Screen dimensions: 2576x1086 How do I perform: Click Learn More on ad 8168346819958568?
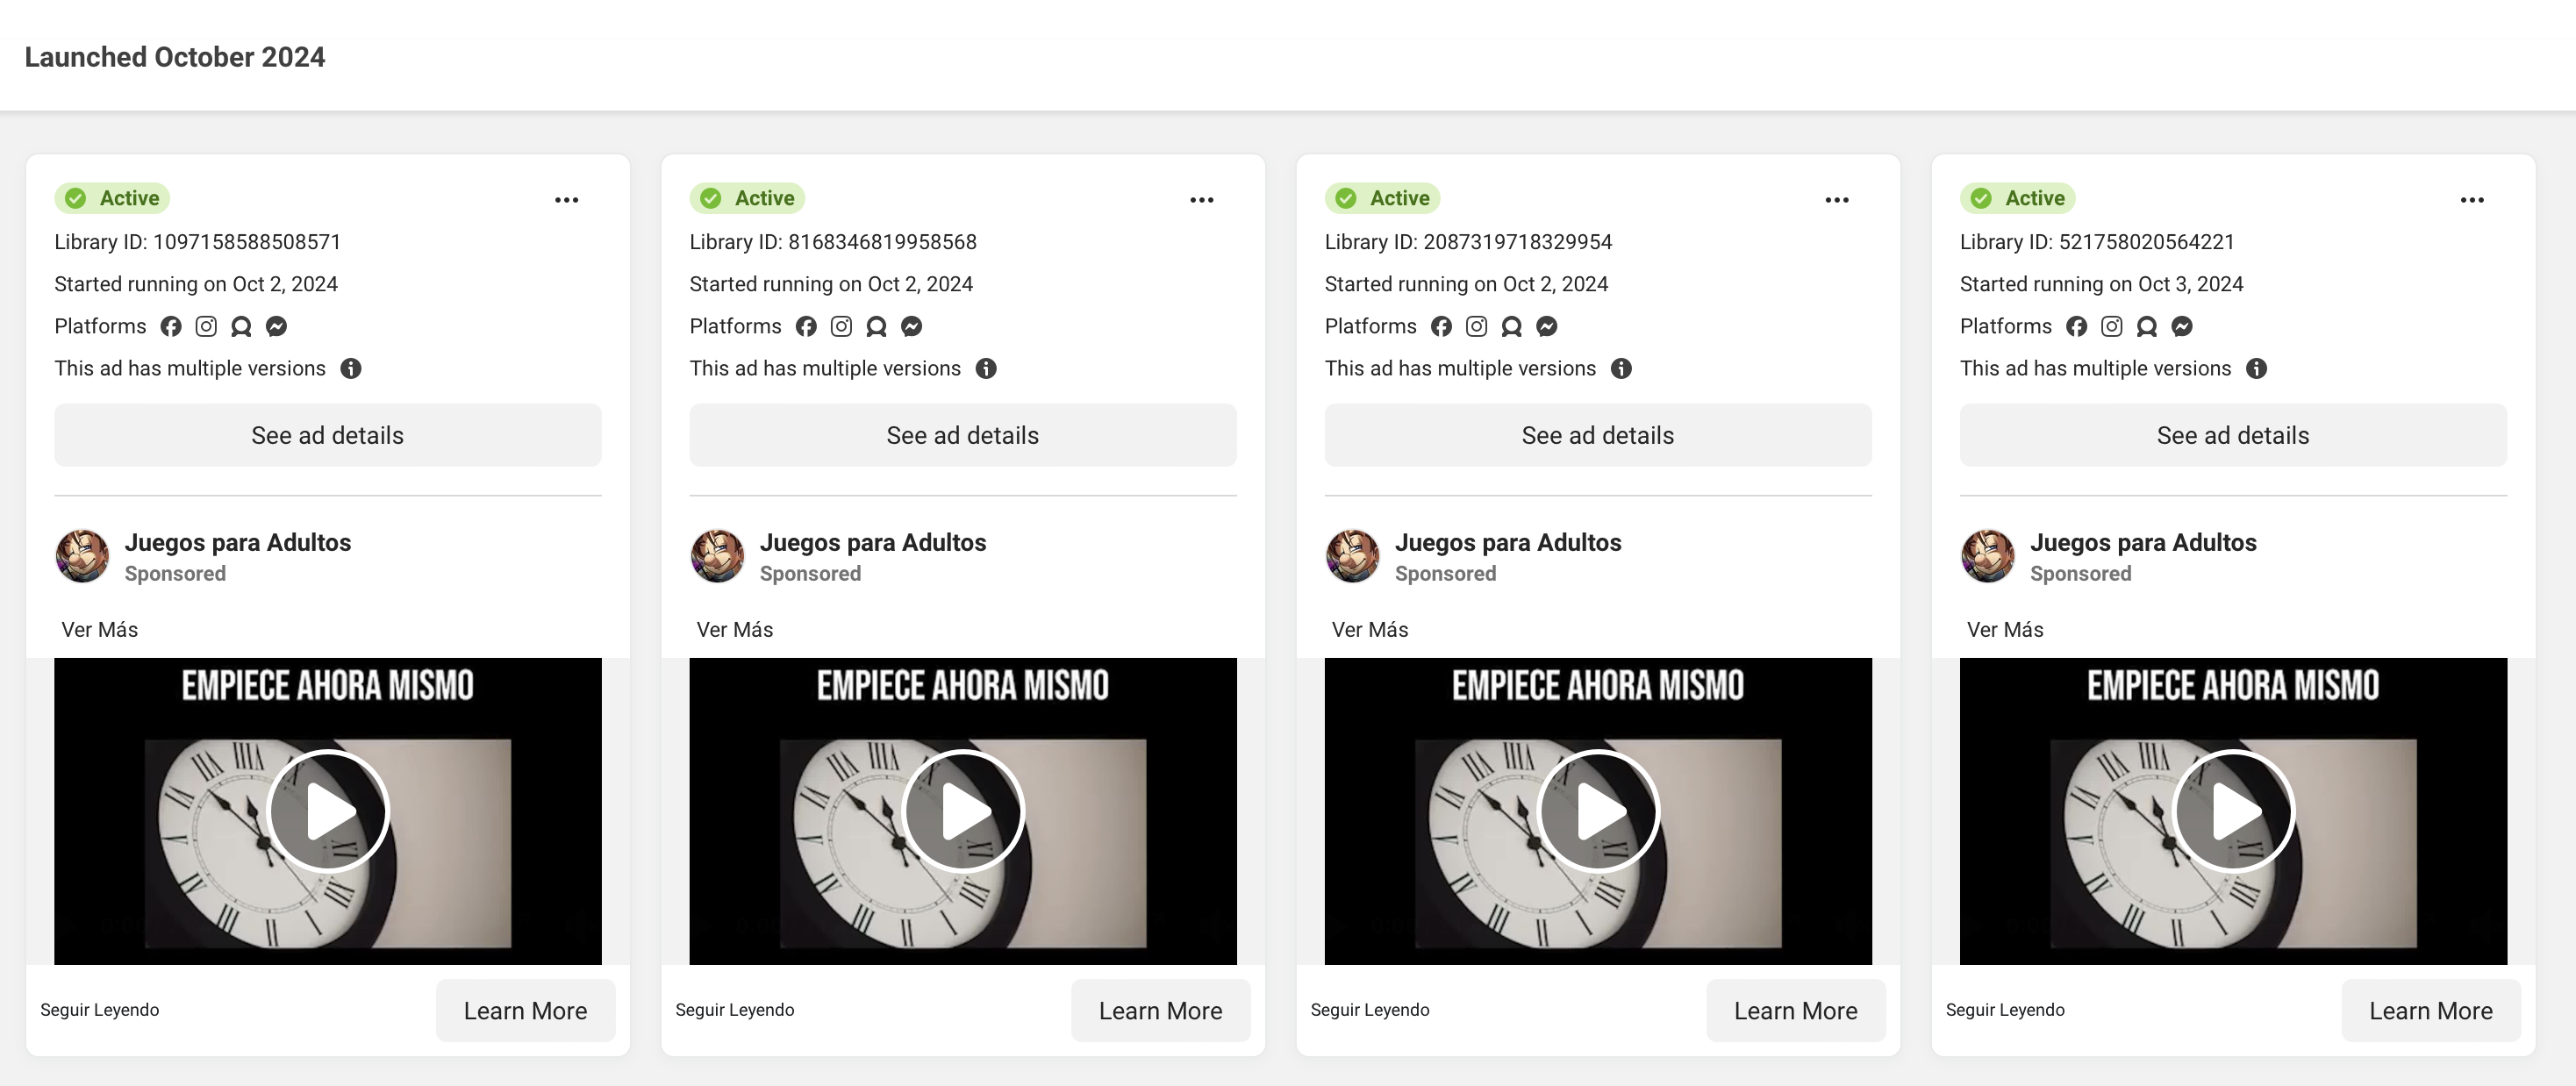[1160, 1010]
